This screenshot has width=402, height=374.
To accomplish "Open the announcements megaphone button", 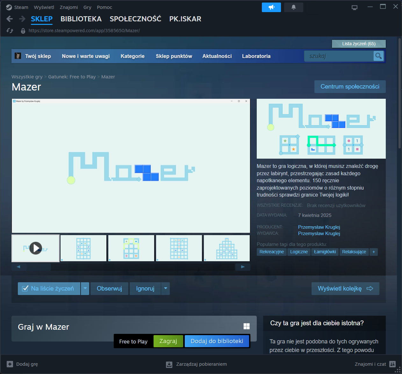I will pyautogui.click(x=271, y=7).
